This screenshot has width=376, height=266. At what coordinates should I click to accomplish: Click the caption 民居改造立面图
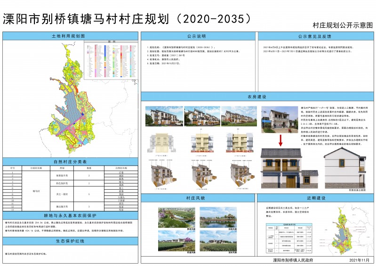(x=357, y=190)
